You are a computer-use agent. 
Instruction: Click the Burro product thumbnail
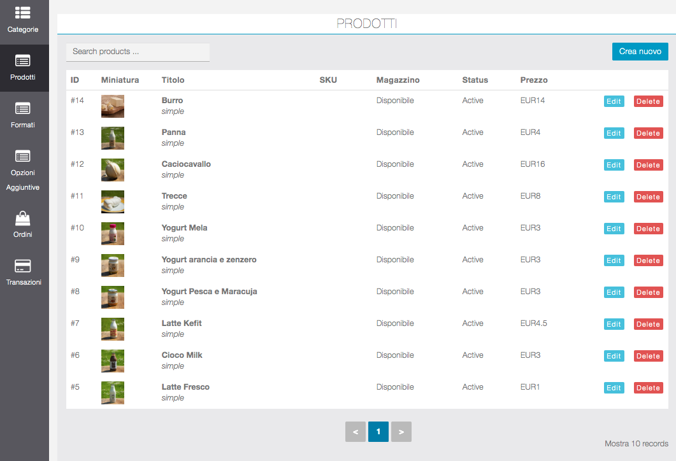pyautogui.click(x=113, y=106)
